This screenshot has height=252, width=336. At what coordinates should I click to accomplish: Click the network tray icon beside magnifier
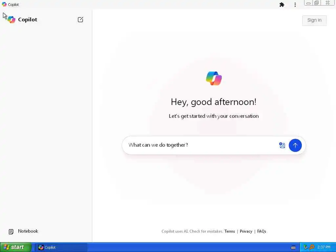305,247
